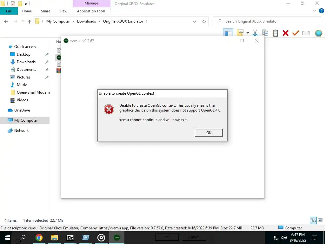This screenshot has width=325, height=244.
Task: Expand chevron after My Computer breadcrumb
Action: click(73, 21)
